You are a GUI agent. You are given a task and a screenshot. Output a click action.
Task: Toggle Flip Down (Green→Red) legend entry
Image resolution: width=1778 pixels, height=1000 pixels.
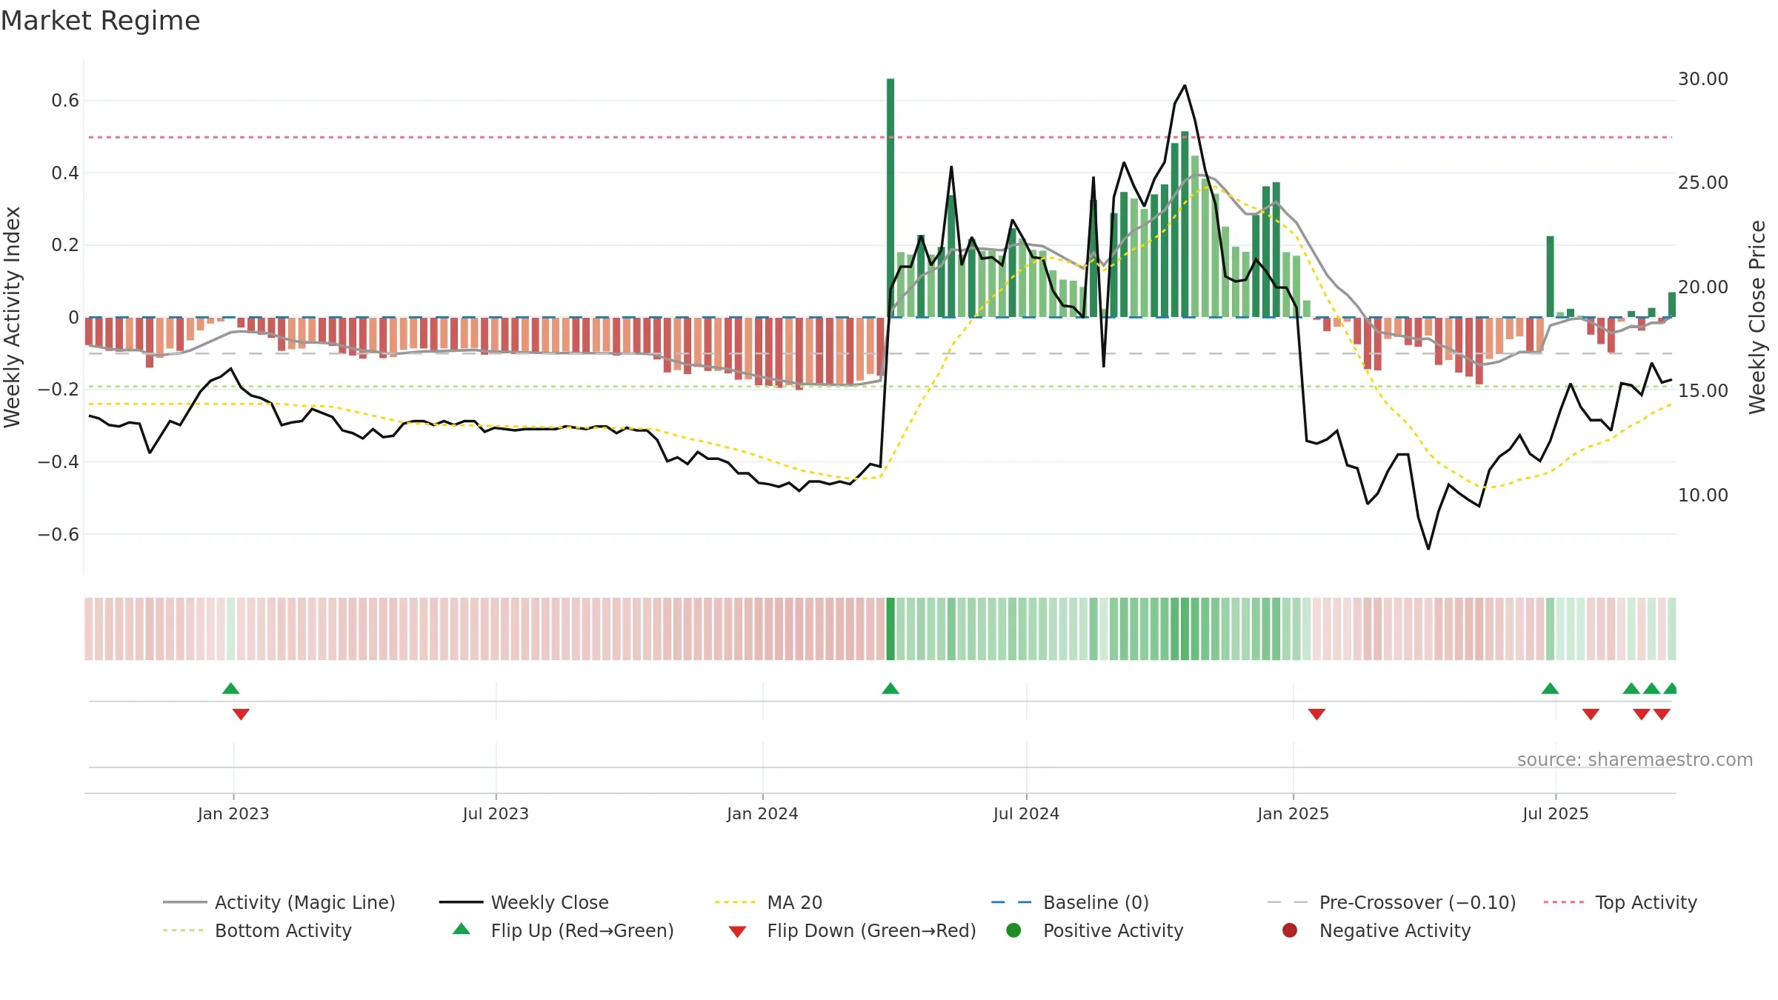click(852, 930)
